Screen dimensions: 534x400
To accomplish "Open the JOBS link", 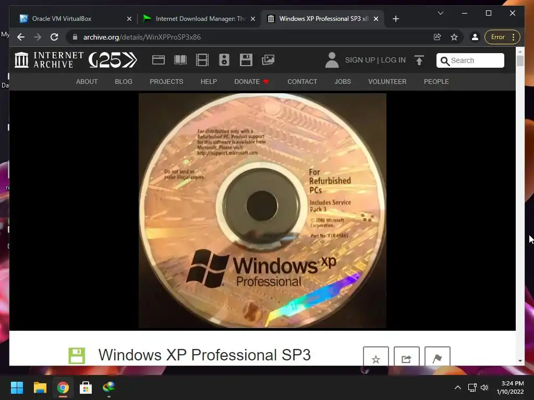I will [x=343, y=82].
